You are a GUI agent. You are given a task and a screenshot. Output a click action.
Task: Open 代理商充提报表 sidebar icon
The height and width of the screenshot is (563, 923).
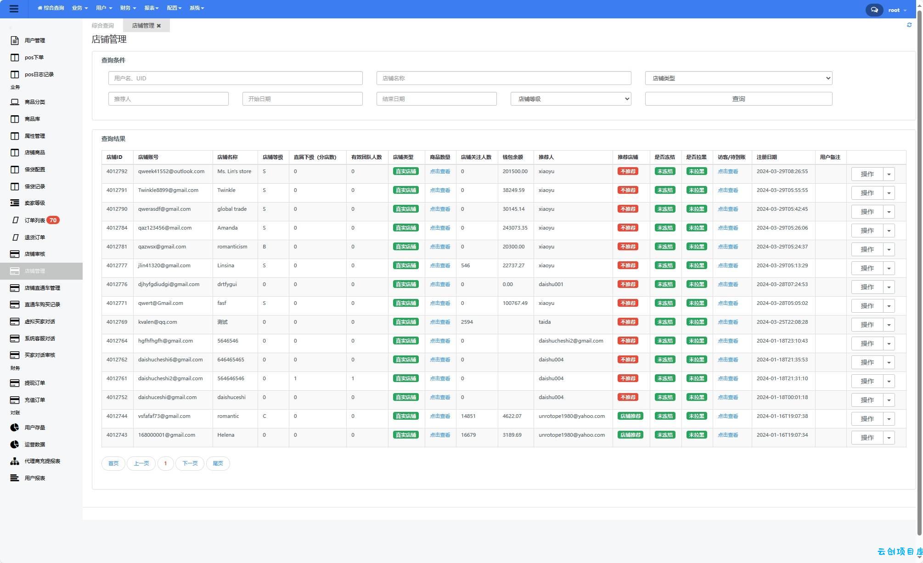(15, 461)
